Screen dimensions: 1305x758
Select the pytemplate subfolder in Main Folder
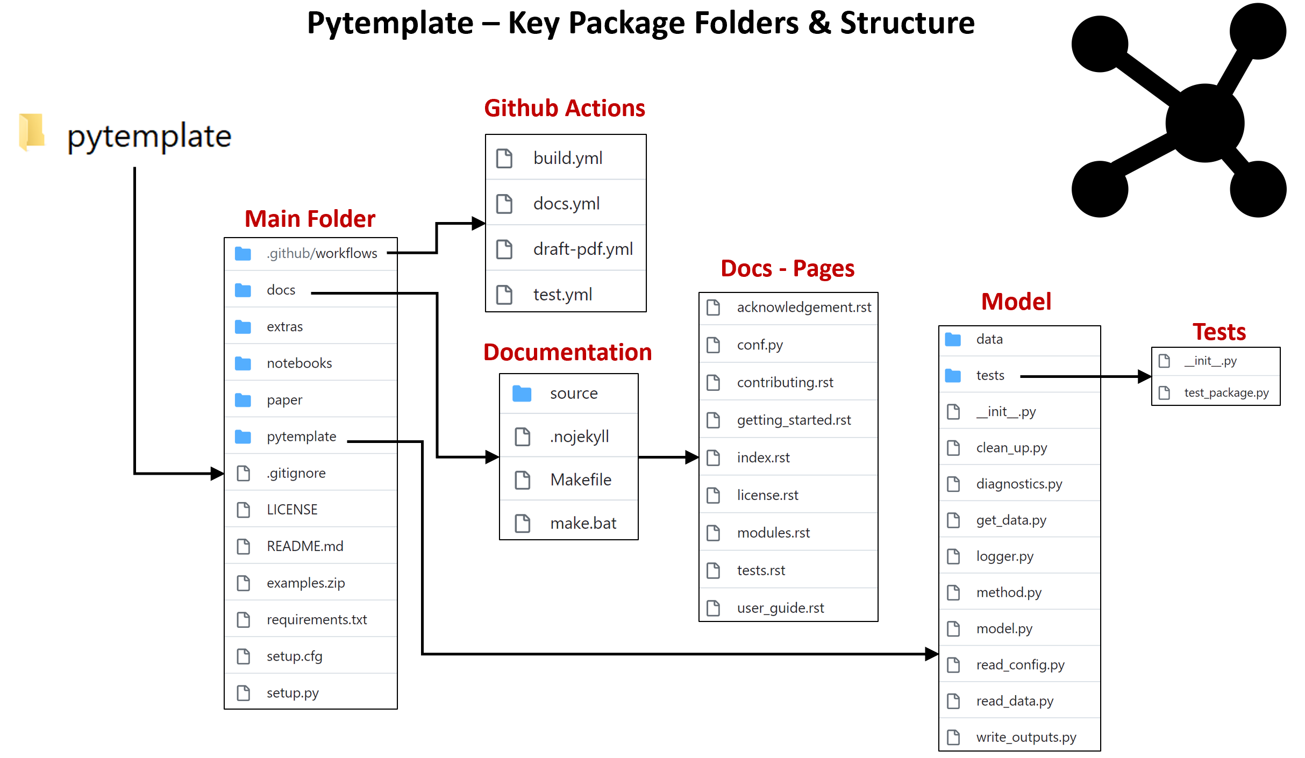click(x=301, y=437)
